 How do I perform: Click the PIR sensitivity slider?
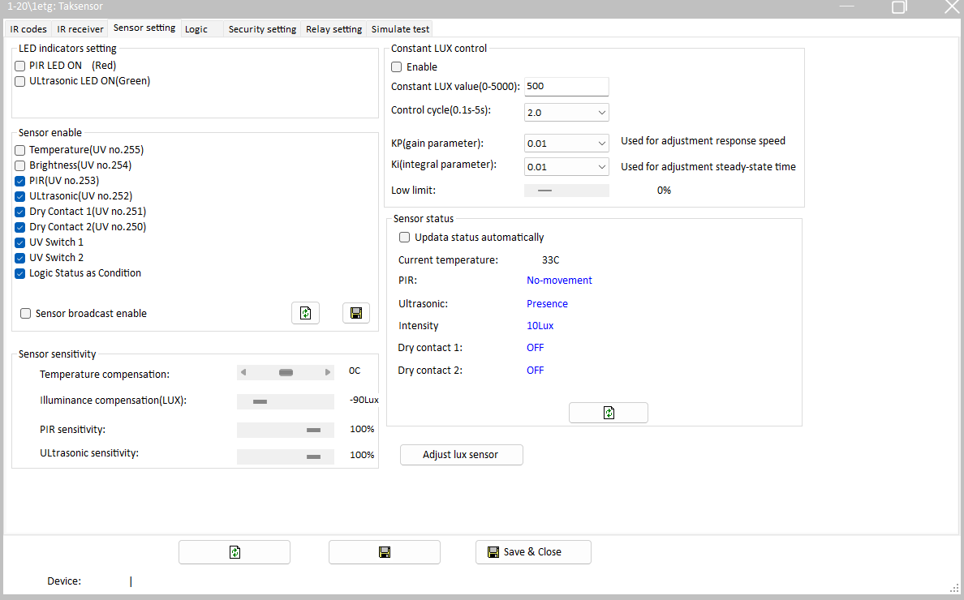(x=285, y=430)
